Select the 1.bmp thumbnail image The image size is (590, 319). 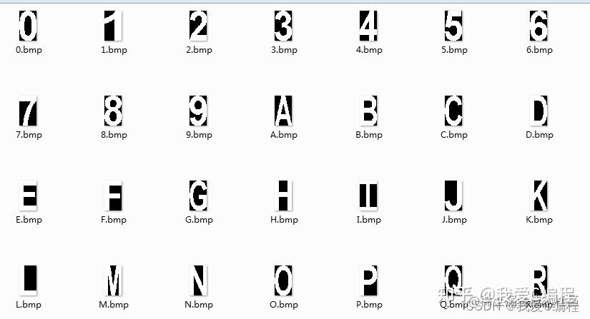click(113, 26)
